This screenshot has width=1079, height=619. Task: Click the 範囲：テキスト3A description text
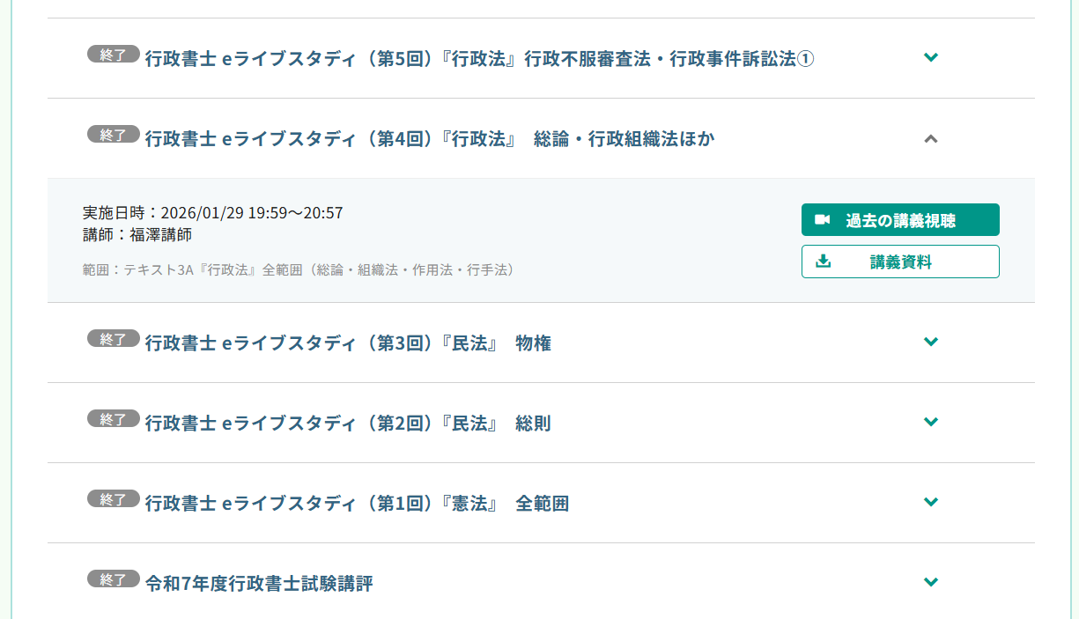(x=298, y=269)
